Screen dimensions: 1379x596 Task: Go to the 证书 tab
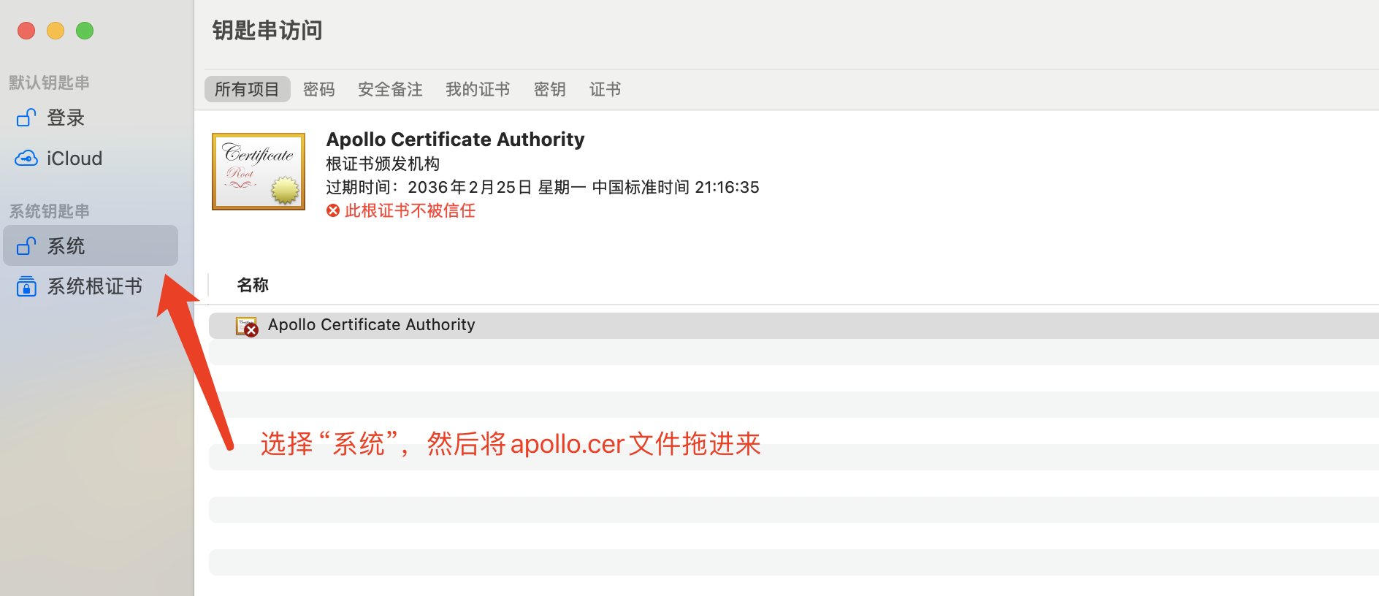[605, 89]
